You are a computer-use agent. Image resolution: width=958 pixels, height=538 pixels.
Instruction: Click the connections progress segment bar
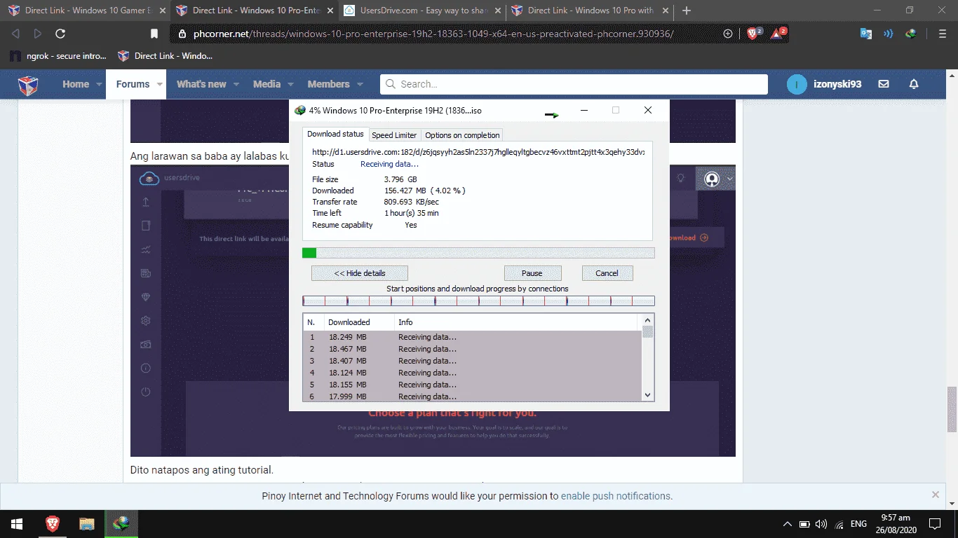point(478,301)
